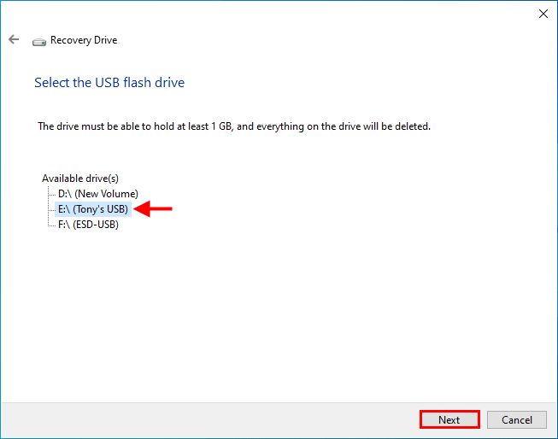Select the F:\ (ESD-USB) drive

88,225
